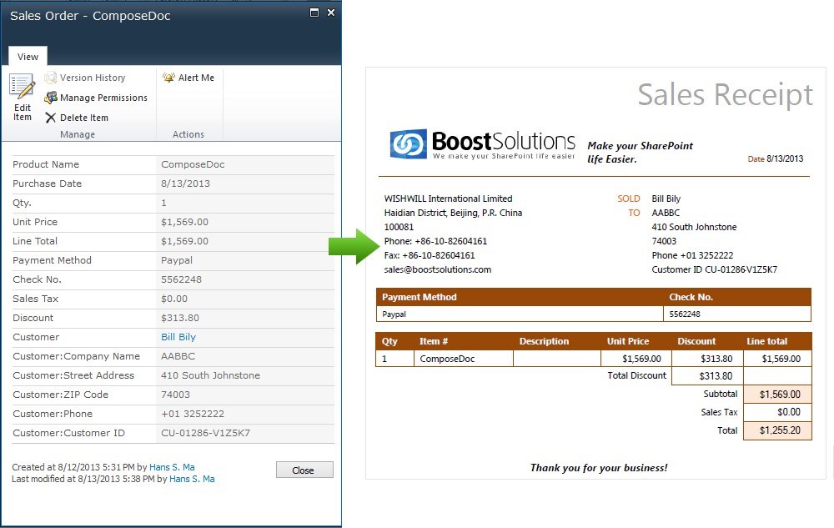Screen dimensions: 834x528
Task: Open Hans S. Ma link in Created line
Action: point(172,467)
